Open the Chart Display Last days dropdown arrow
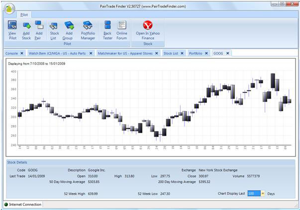The image size is (300, 210). pyautogui.click(x=263, y=194)
